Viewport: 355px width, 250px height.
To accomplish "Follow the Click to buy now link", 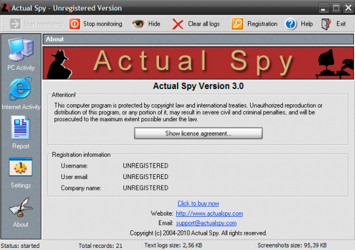I will pos(198,204).
